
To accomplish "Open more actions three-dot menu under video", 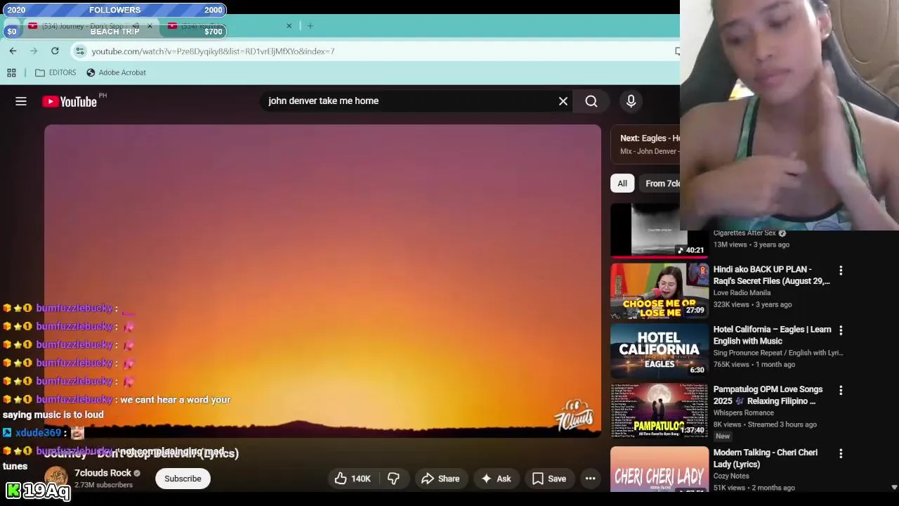I will coord(591,479).
